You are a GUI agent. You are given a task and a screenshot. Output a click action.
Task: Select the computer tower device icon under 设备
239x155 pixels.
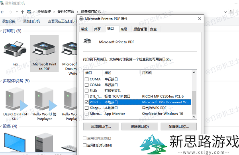pyautogui.click(x=44, y=142)
